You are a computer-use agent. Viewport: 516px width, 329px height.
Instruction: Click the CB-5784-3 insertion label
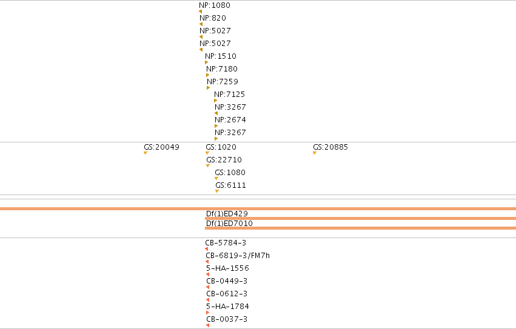tap(226, 243)
